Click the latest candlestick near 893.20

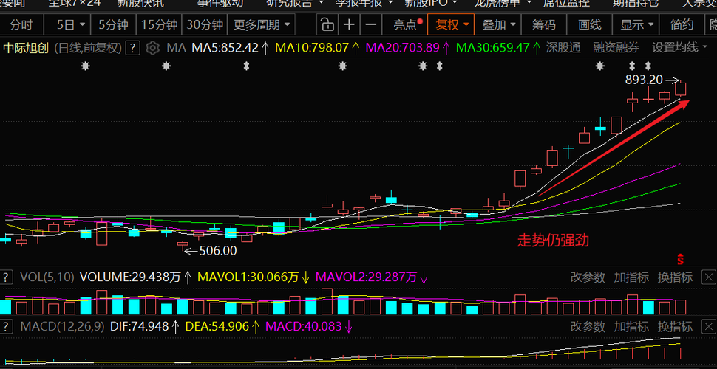[681, 89]
